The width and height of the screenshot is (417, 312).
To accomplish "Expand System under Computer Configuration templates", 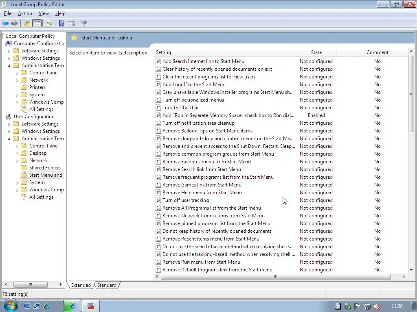I will [x=17, y=95].
